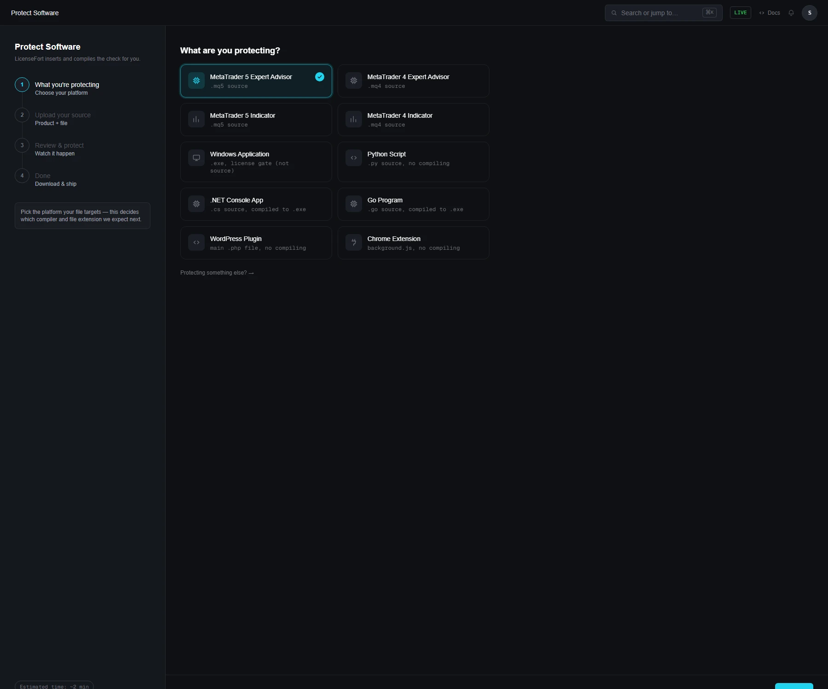The height and width of the screenshot is (689, 828).
Task: Click the WordPress Plugin code icon
Action: [196, 242]
